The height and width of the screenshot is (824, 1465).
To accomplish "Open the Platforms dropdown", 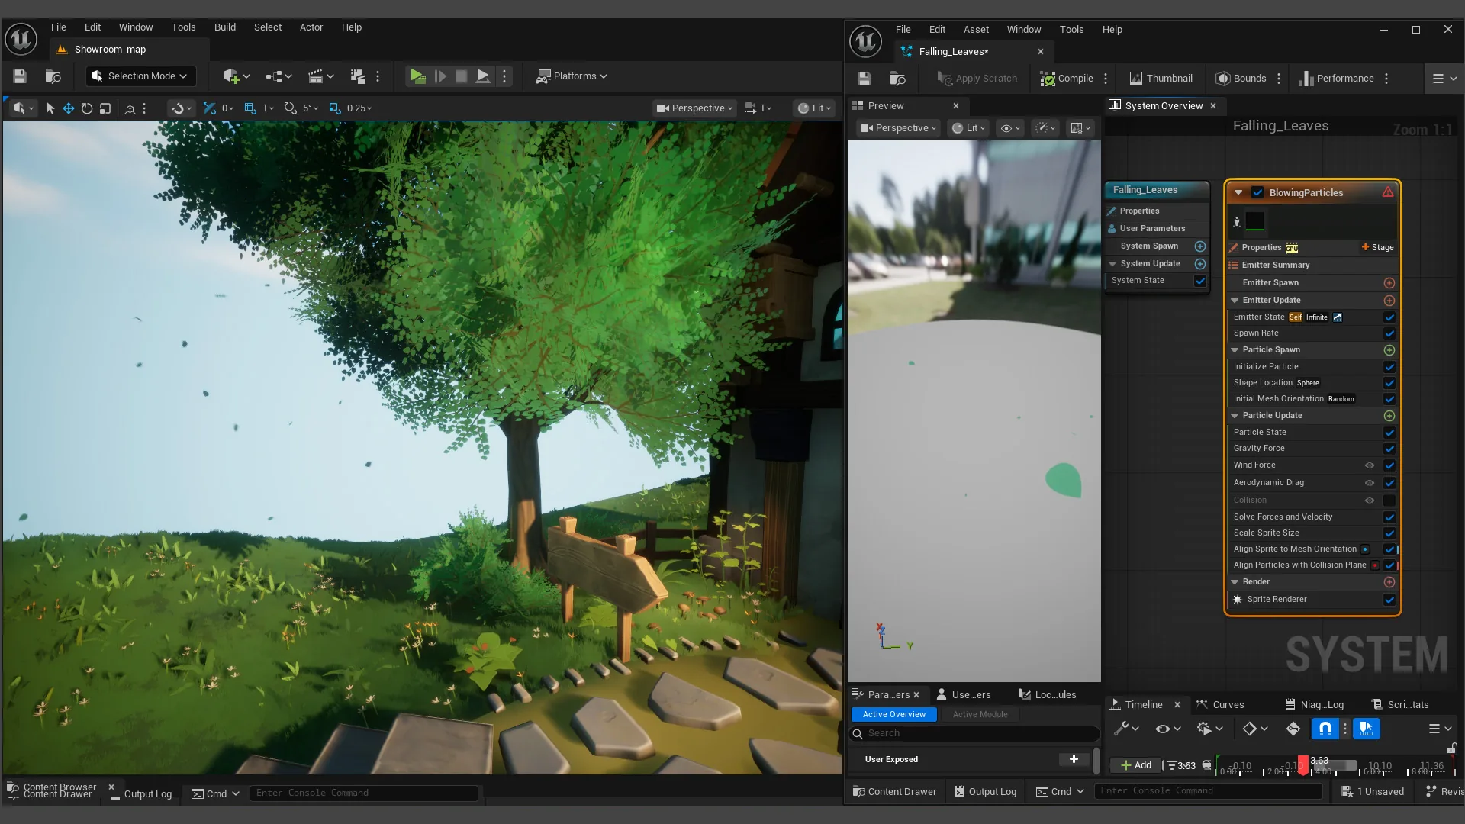I will tap(572, 76).
